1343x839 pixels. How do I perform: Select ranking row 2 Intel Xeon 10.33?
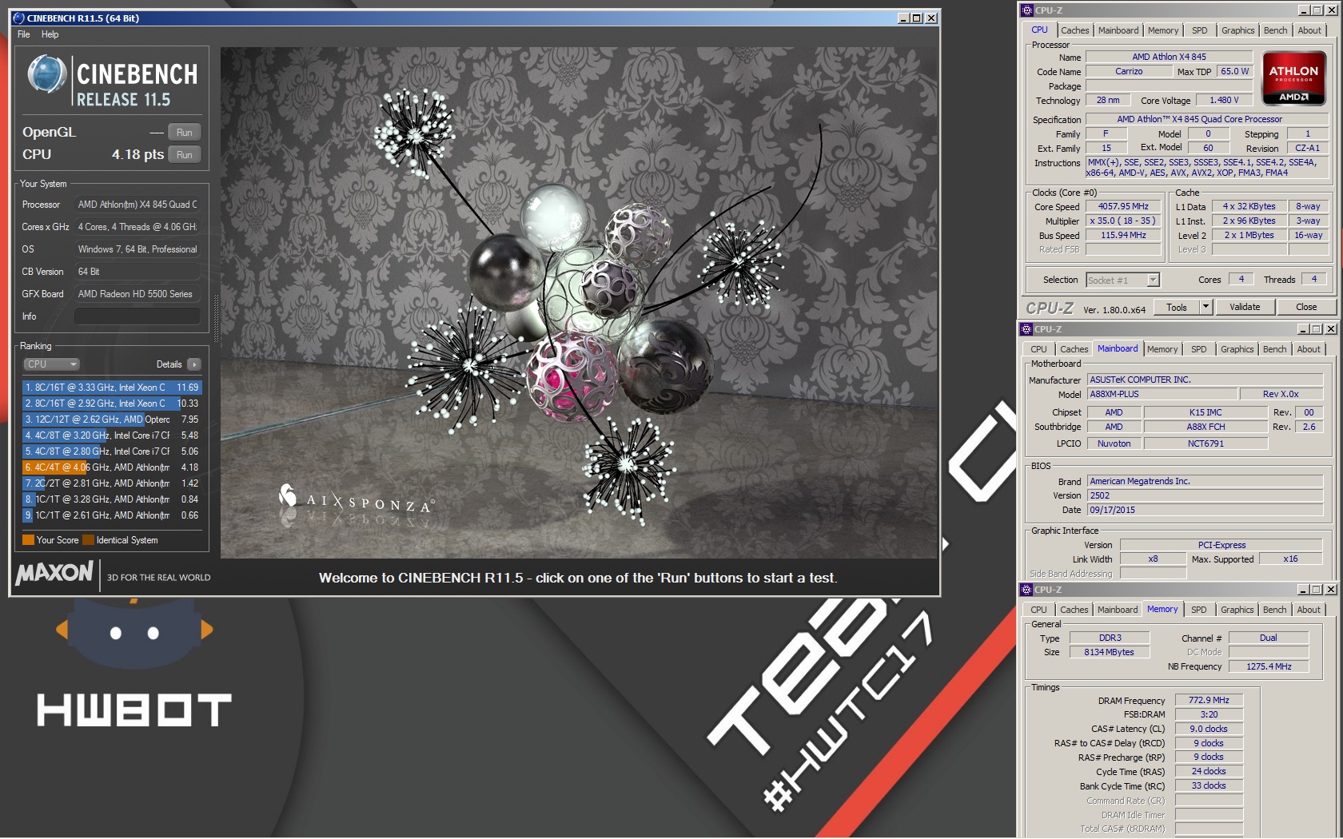pos(112,404)
